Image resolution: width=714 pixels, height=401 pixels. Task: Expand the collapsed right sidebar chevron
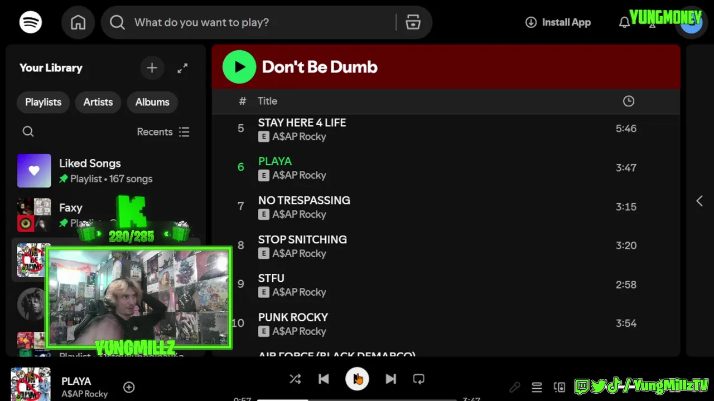699,201
